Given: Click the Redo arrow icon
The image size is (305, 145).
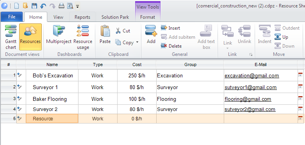Looking at the screenshot, I should tap(52, 6).
